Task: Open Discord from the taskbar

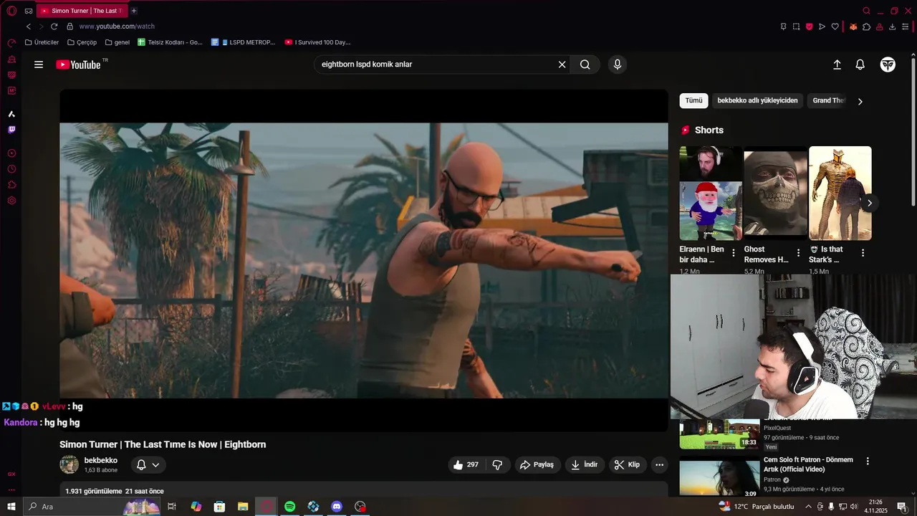Action: click(337, 507)
